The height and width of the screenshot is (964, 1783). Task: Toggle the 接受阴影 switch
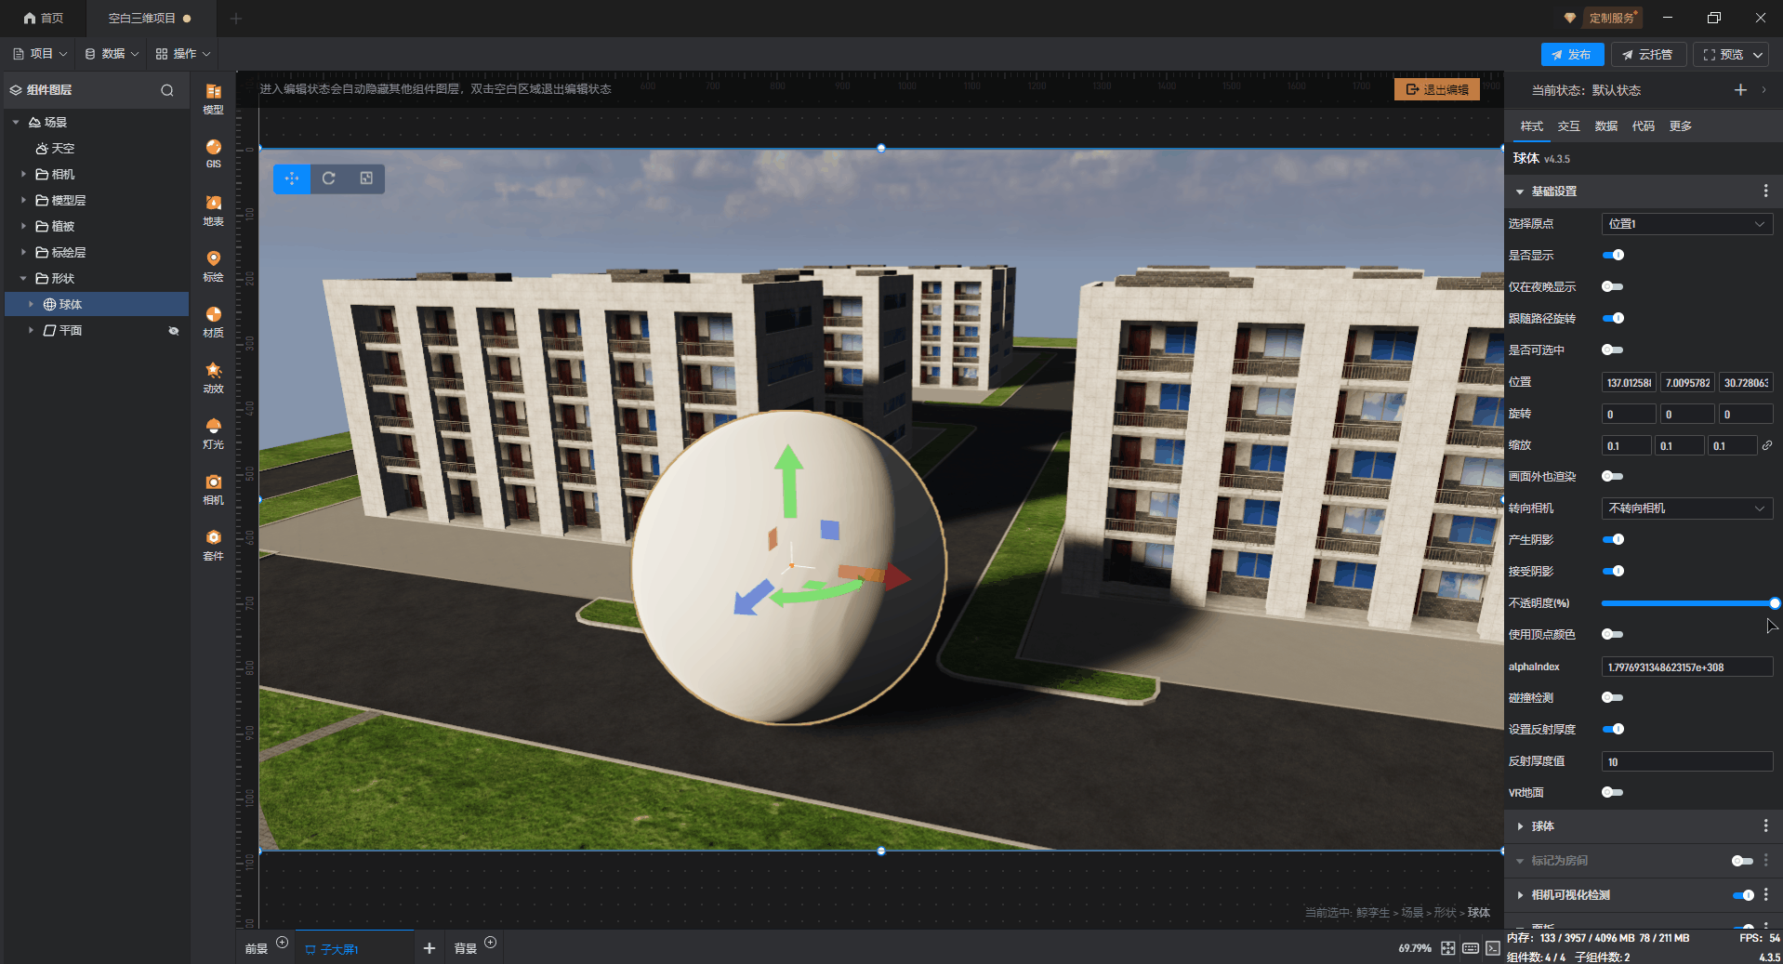[1613, 571]
